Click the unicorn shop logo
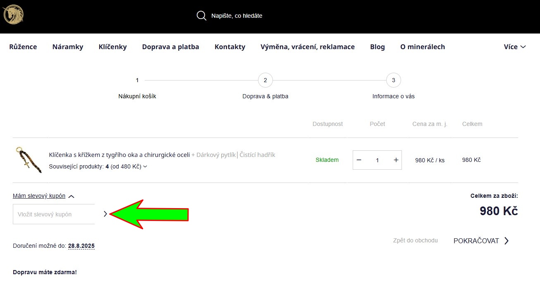 tap(13, 14)
